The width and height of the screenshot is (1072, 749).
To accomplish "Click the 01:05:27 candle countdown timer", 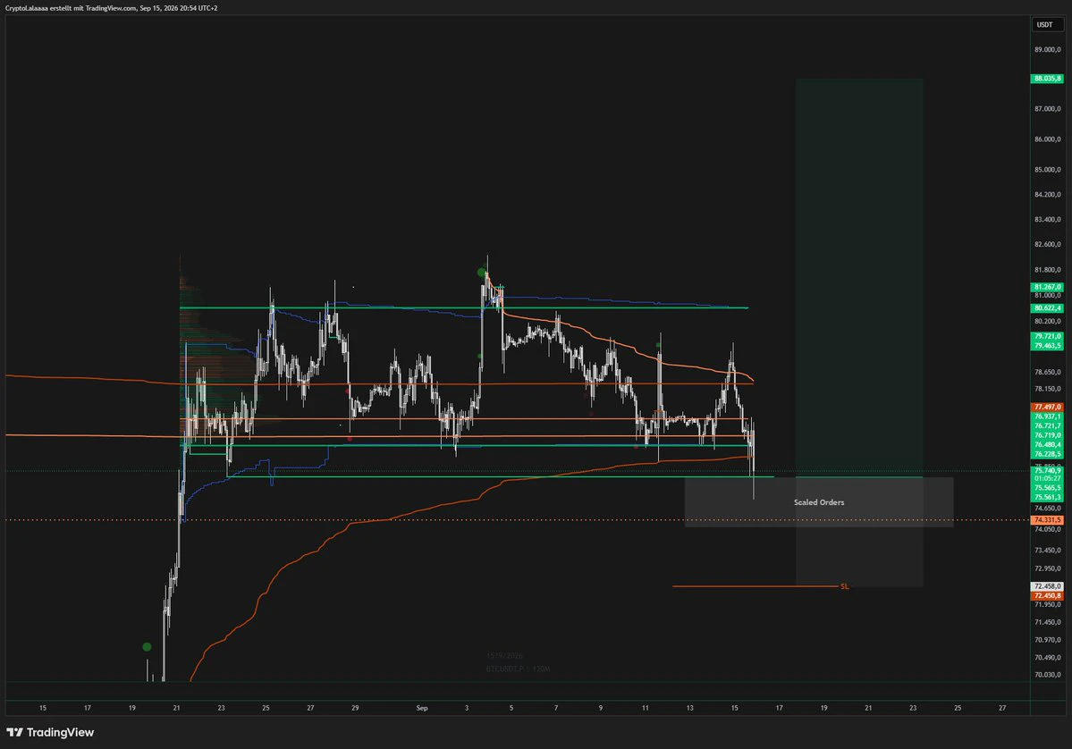I will coord(1047,478).
